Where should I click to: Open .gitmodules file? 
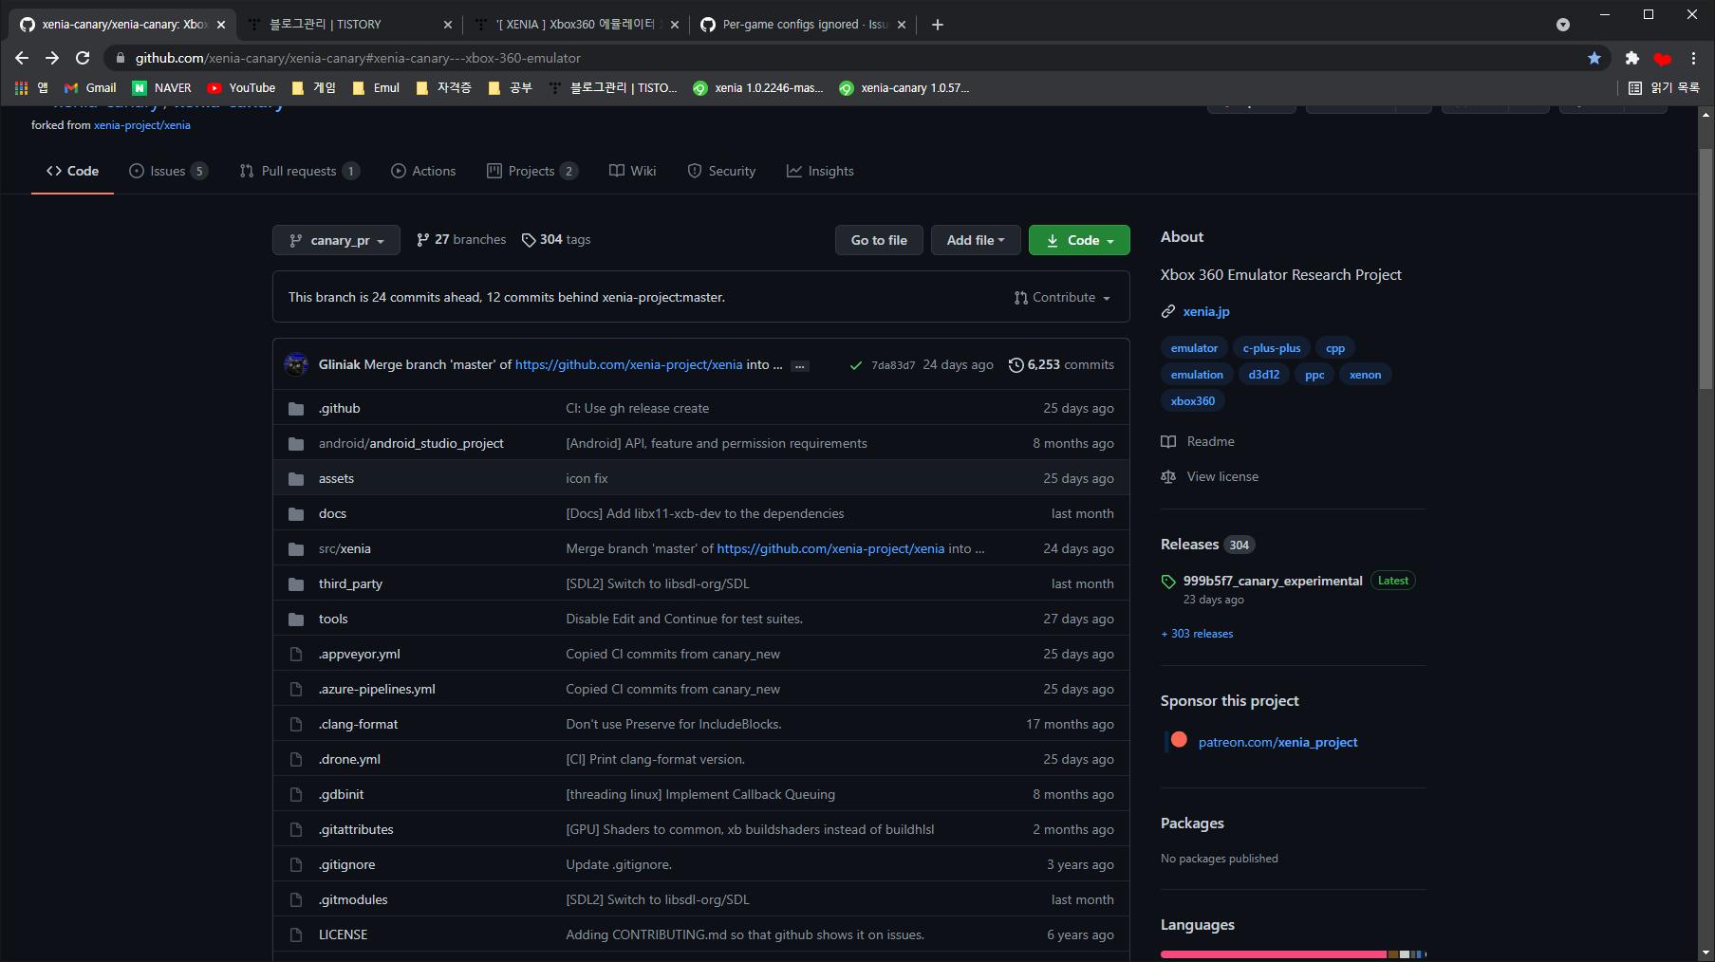click(353, 899)
